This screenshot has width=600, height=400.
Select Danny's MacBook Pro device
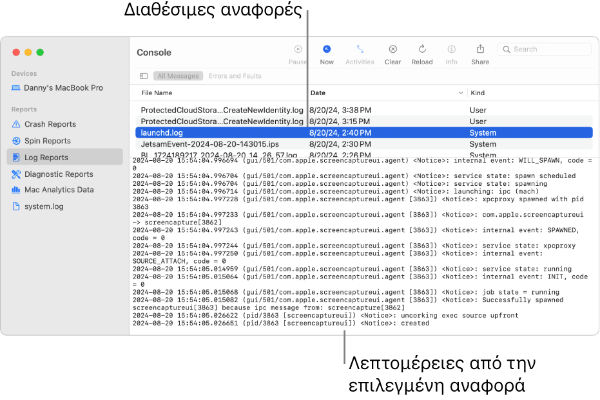[x=64, y=88]
